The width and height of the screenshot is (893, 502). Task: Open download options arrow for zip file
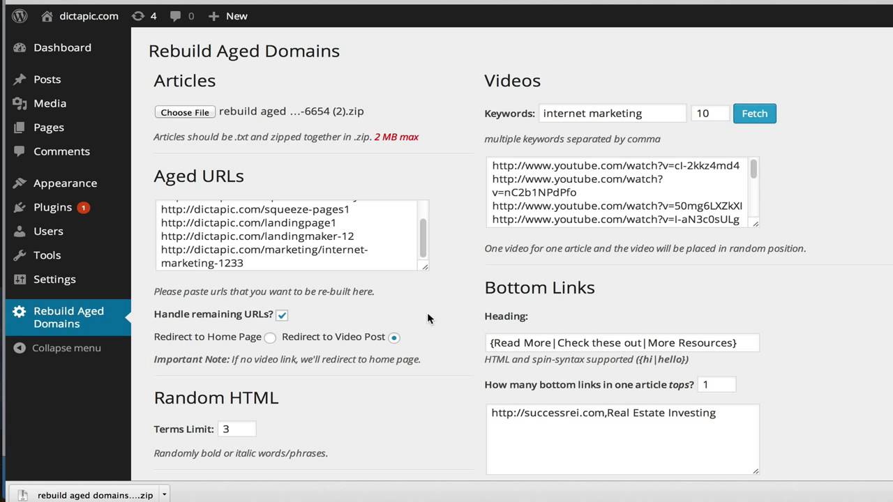pos(165,495)
